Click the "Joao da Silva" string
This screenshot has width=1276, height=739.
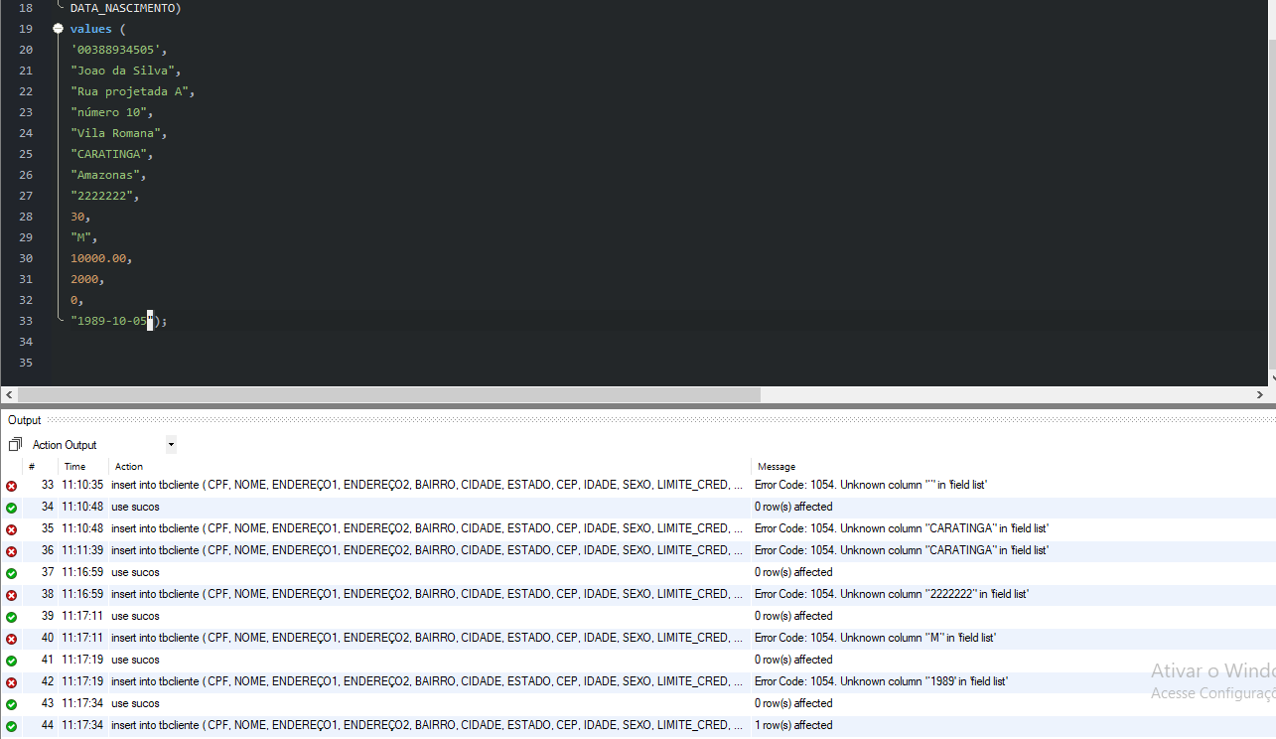pos(122,71)
